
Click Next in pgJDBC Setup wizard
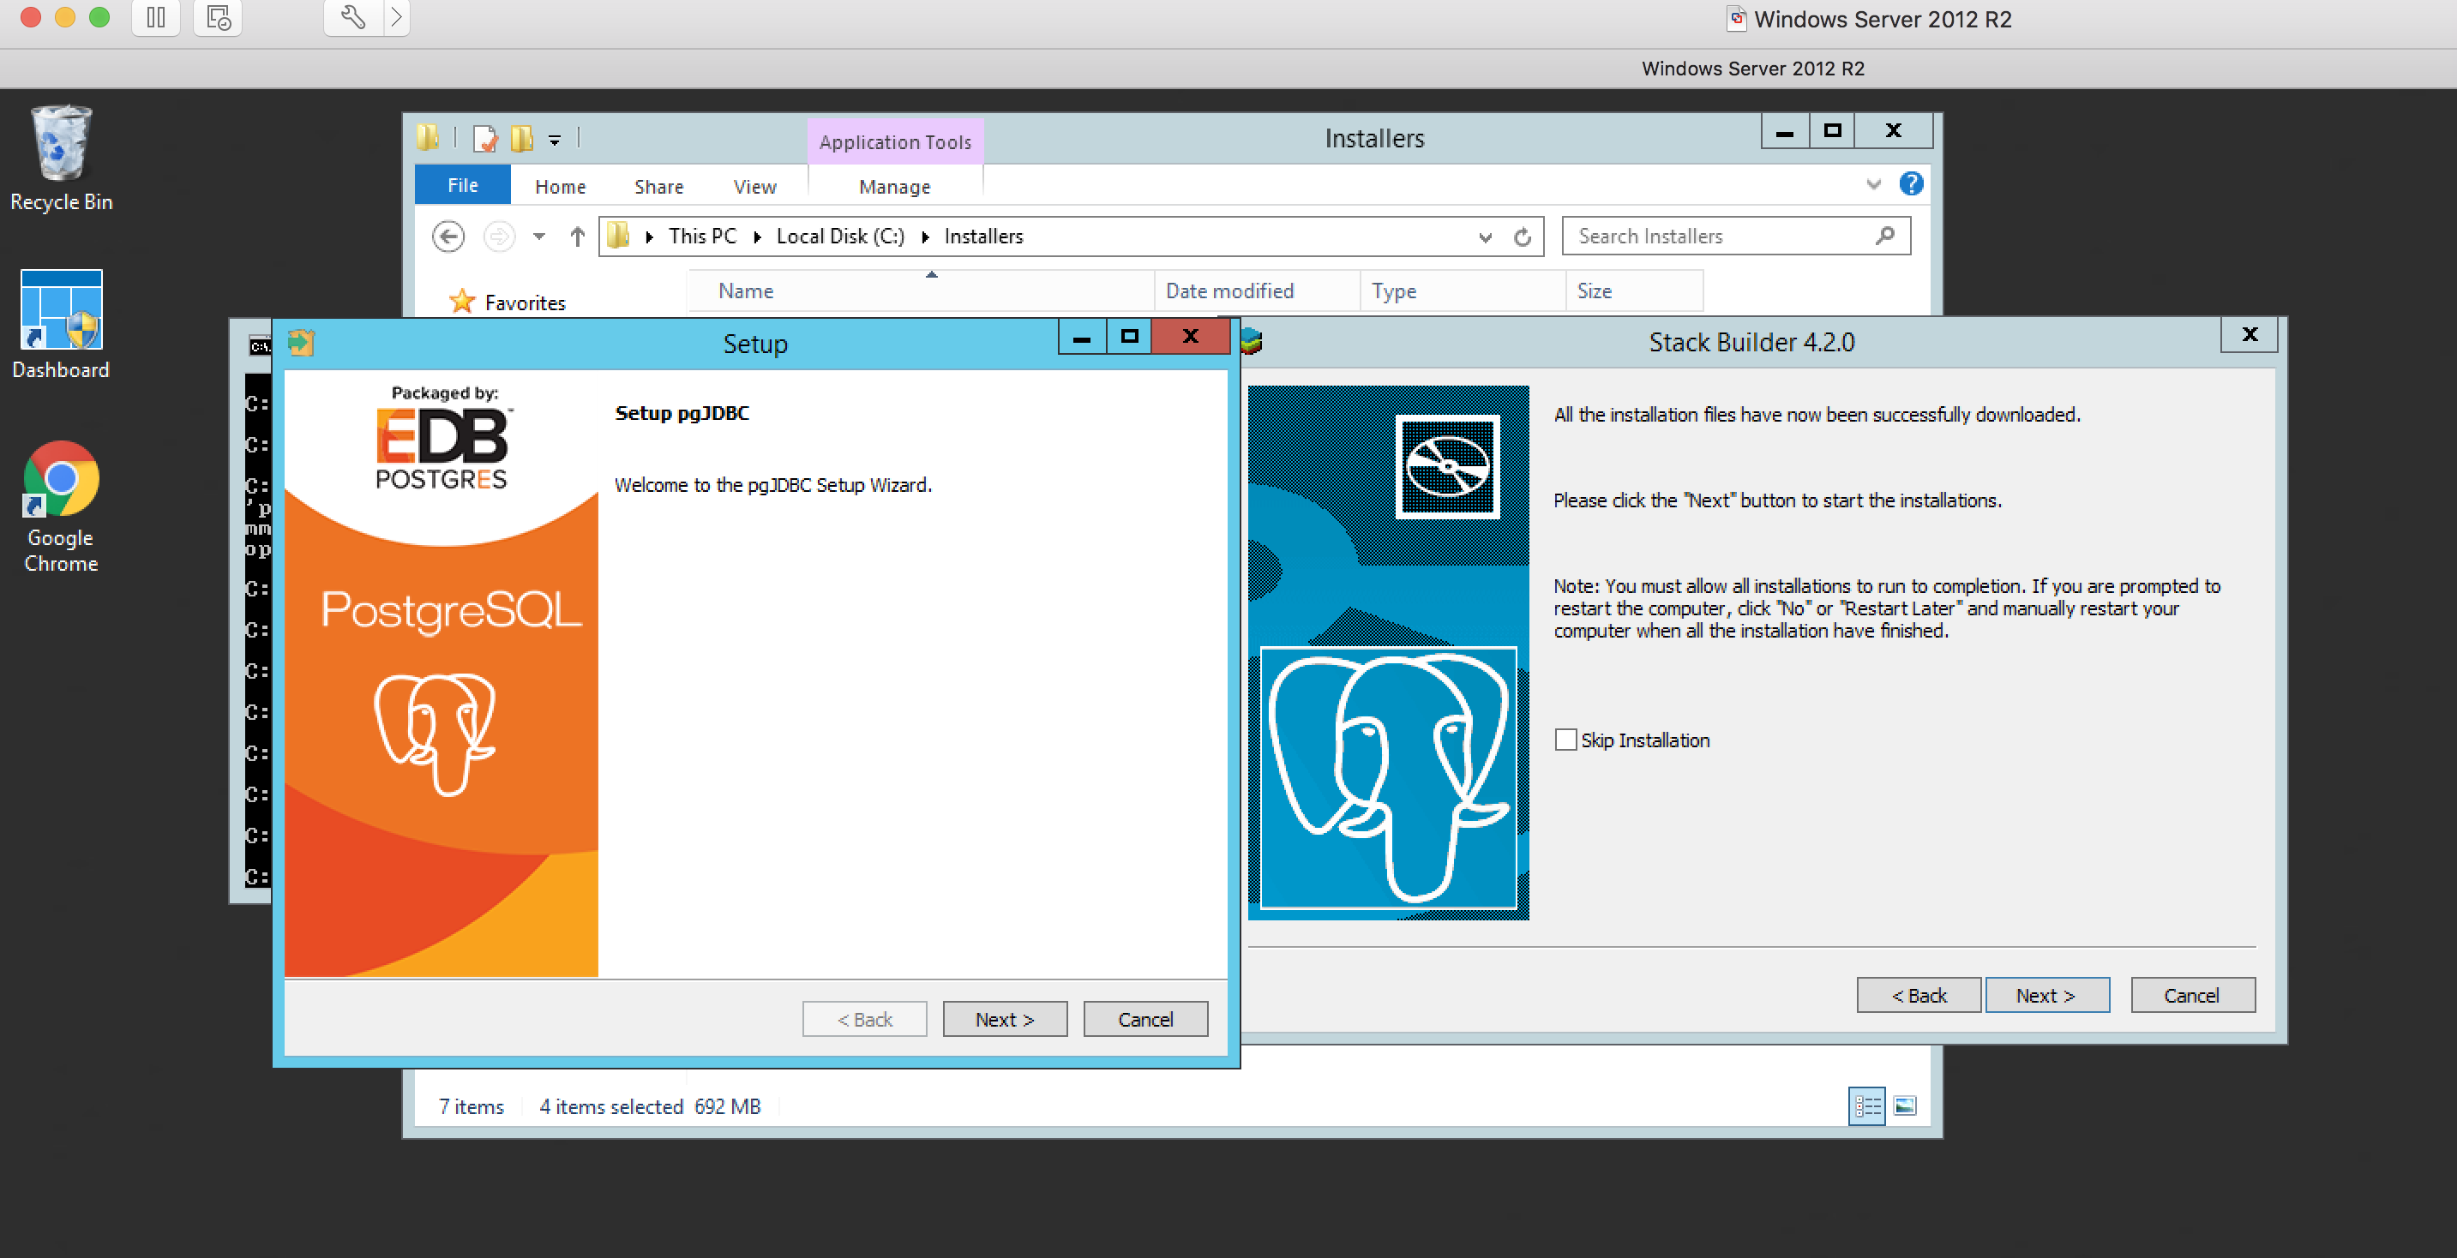coord(1005,1019)
